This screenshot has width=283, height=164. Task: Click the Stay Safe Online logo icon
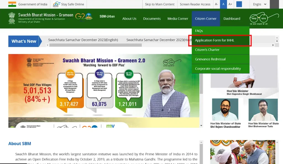point(56,4)
